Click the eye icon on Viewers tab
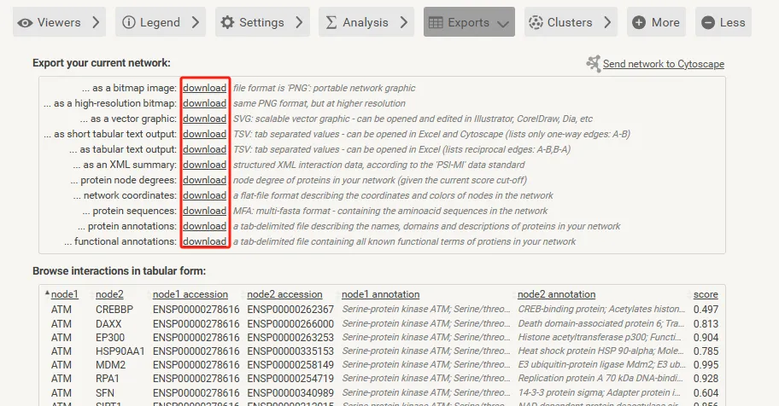Viewport: 779px width, 406px height. pyautogui.click(x=25, y=23)
